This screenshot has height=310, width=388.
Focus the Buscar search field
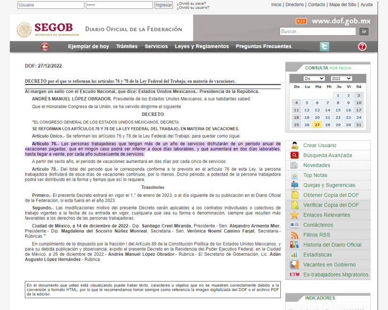click(x=318, y=32)
